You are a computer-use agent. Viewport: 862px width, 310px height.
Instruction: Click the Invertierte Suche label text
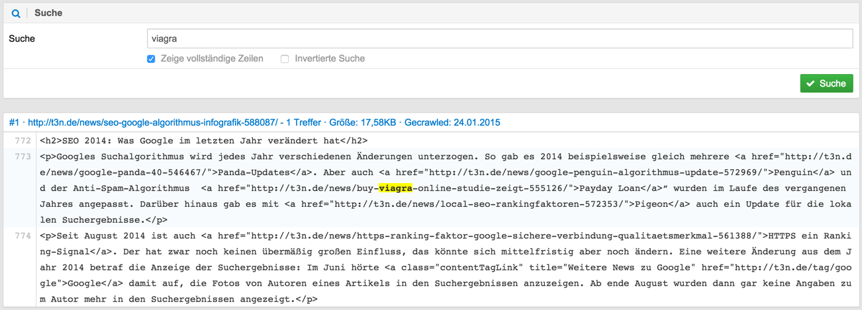[x=330, y=59]
